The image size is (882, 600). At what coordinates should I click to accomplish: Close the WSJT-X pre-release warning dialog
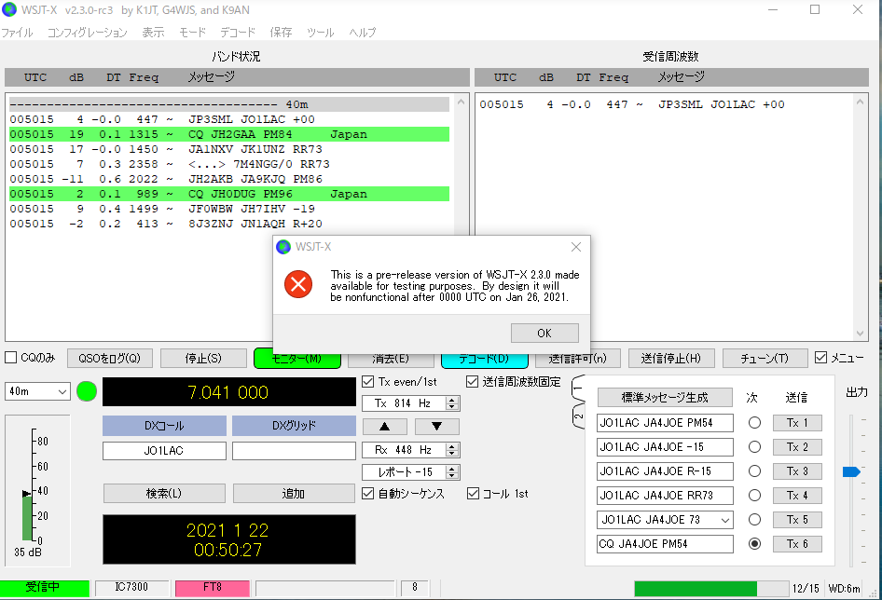[576, 247]
